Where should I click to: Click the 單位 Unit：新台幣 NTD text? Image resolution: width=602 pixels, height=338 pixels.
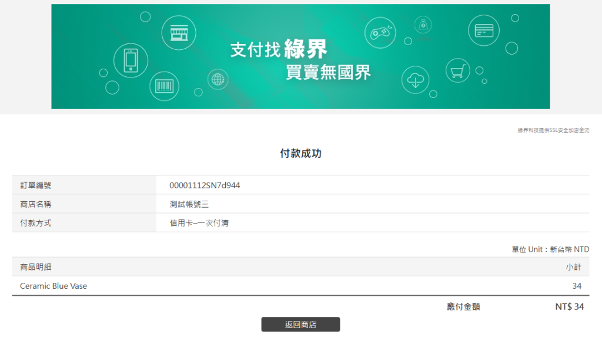550,249
